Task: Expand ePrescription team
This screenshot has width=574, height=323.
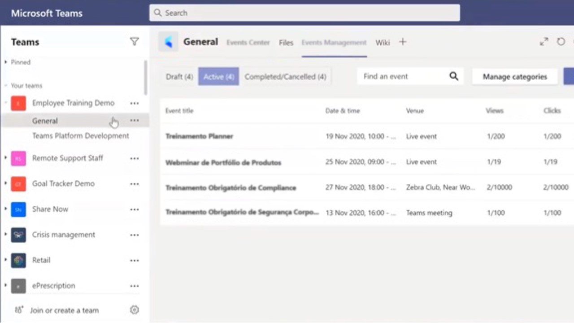Action: tap(6, 286)
